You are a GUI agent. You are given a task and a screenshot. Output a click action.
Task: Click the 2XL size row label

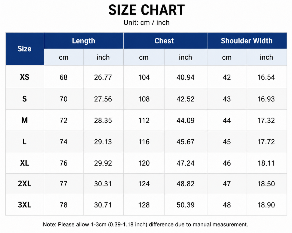25,184
